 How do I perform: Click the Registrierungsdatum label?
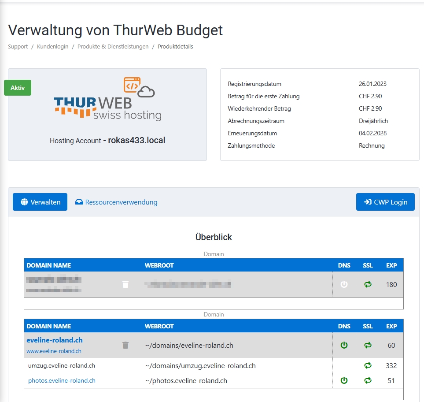(x=254, y=84)
